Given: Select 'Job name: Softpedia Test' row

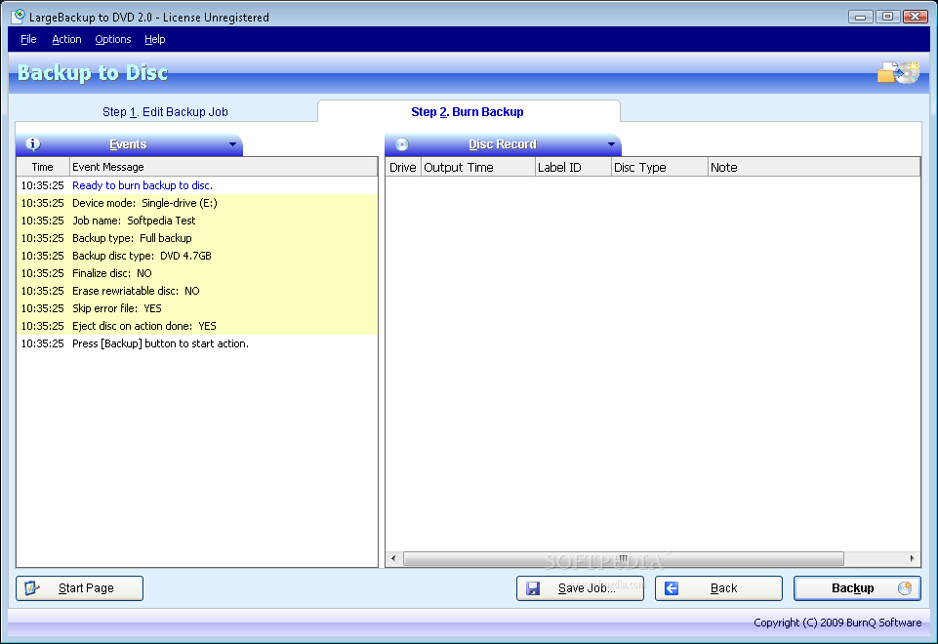Looking at the screenshot, I should pyautogui.click(x=197, y=221).
